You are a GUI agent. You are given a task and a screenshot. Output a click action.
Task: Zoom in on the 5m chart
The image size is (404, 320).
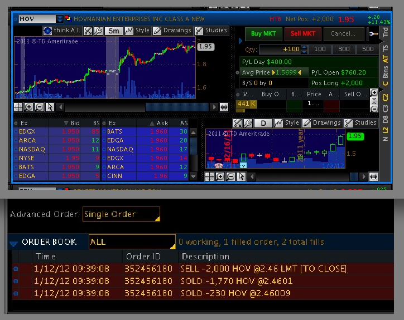(x=28, y=107)
